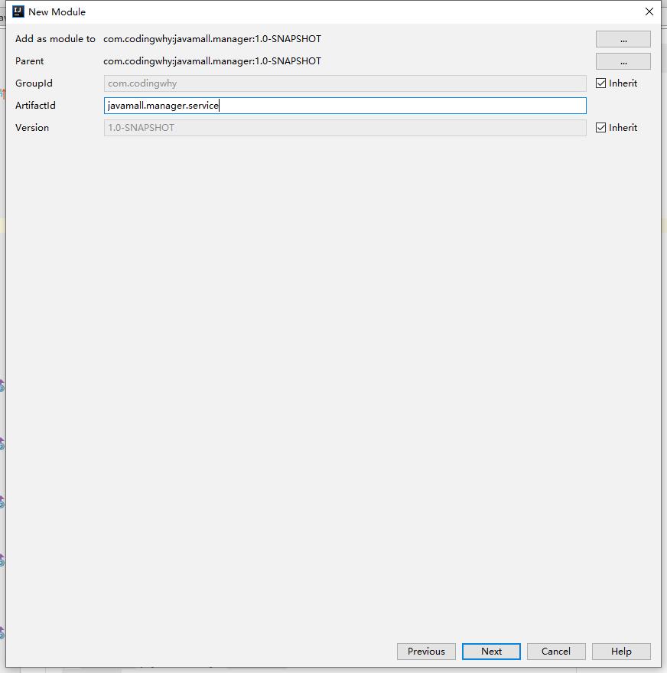
Task: Click the 'Add as module to' coordinates text
Action: pyautogui.click(x=212, y=39)
